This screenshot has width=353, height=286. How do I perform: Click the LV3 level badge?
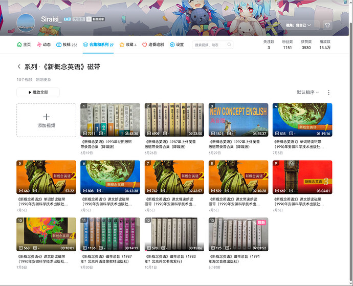(x=68, y=19)
